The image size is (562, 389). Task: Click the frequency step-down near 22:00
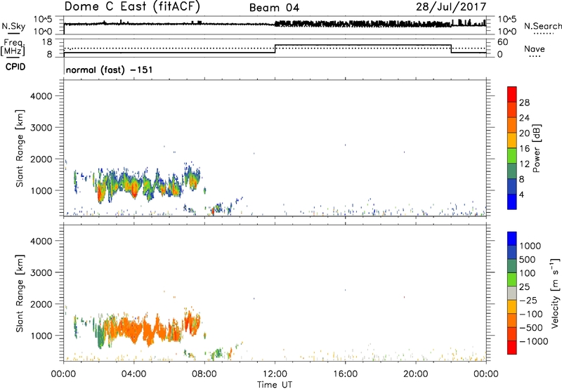tap(451, 48)
